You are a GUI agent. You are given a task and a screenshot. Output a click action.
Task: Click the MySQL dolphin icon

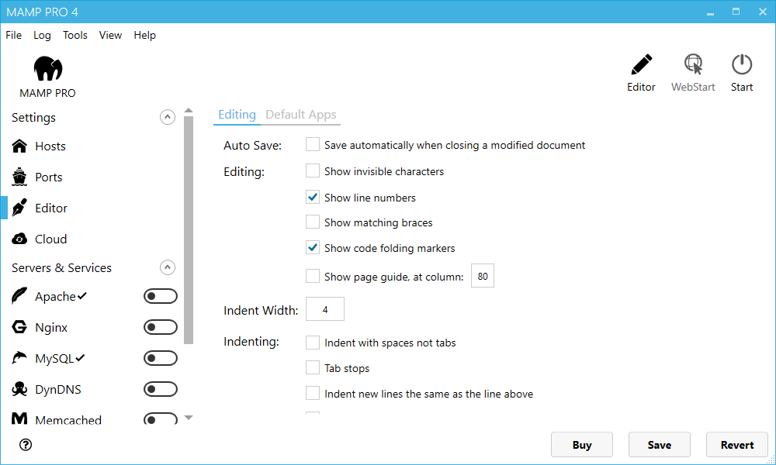19,358
